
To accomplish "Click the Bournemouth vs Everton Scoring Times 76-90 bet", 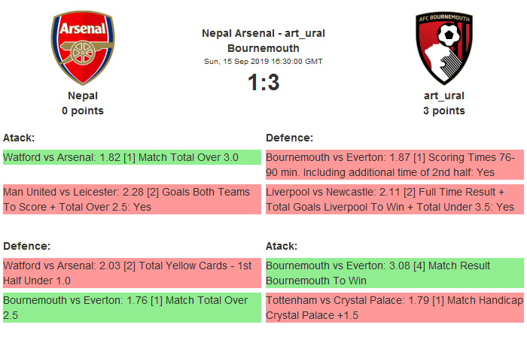I will [394, 165].
